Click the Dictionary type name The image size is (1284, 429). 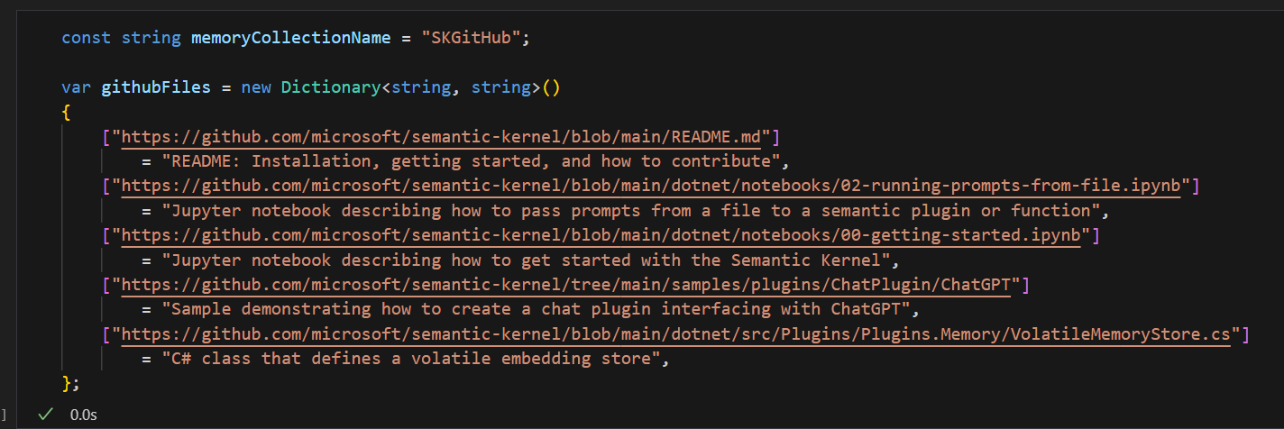(x=331, y=88)
